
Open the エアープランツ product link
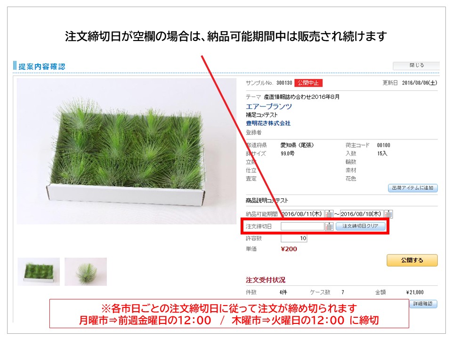(x=269, y=106)
